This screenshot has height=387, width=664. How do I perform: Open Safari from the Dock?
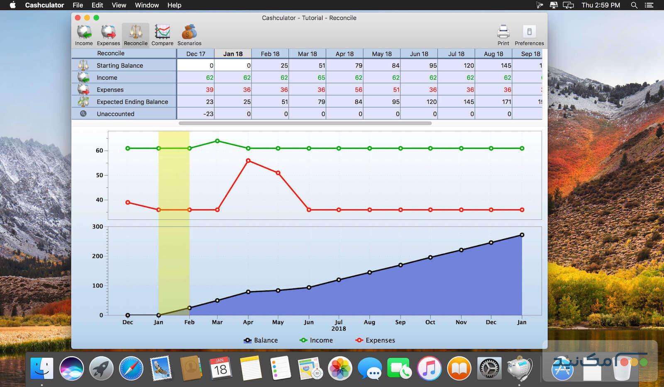coord(131,368)
